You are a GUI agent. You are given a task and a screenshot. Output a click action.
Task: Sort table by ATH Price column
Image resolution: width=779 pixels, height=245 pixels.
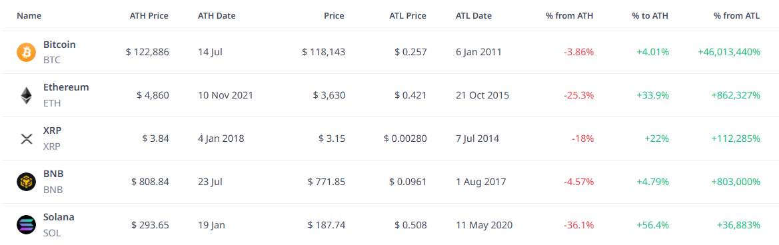(149, 16)
